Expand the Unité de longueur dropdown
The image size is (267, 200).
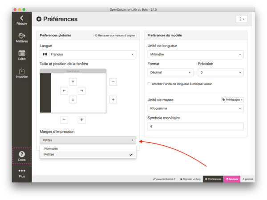click(195, 54)
